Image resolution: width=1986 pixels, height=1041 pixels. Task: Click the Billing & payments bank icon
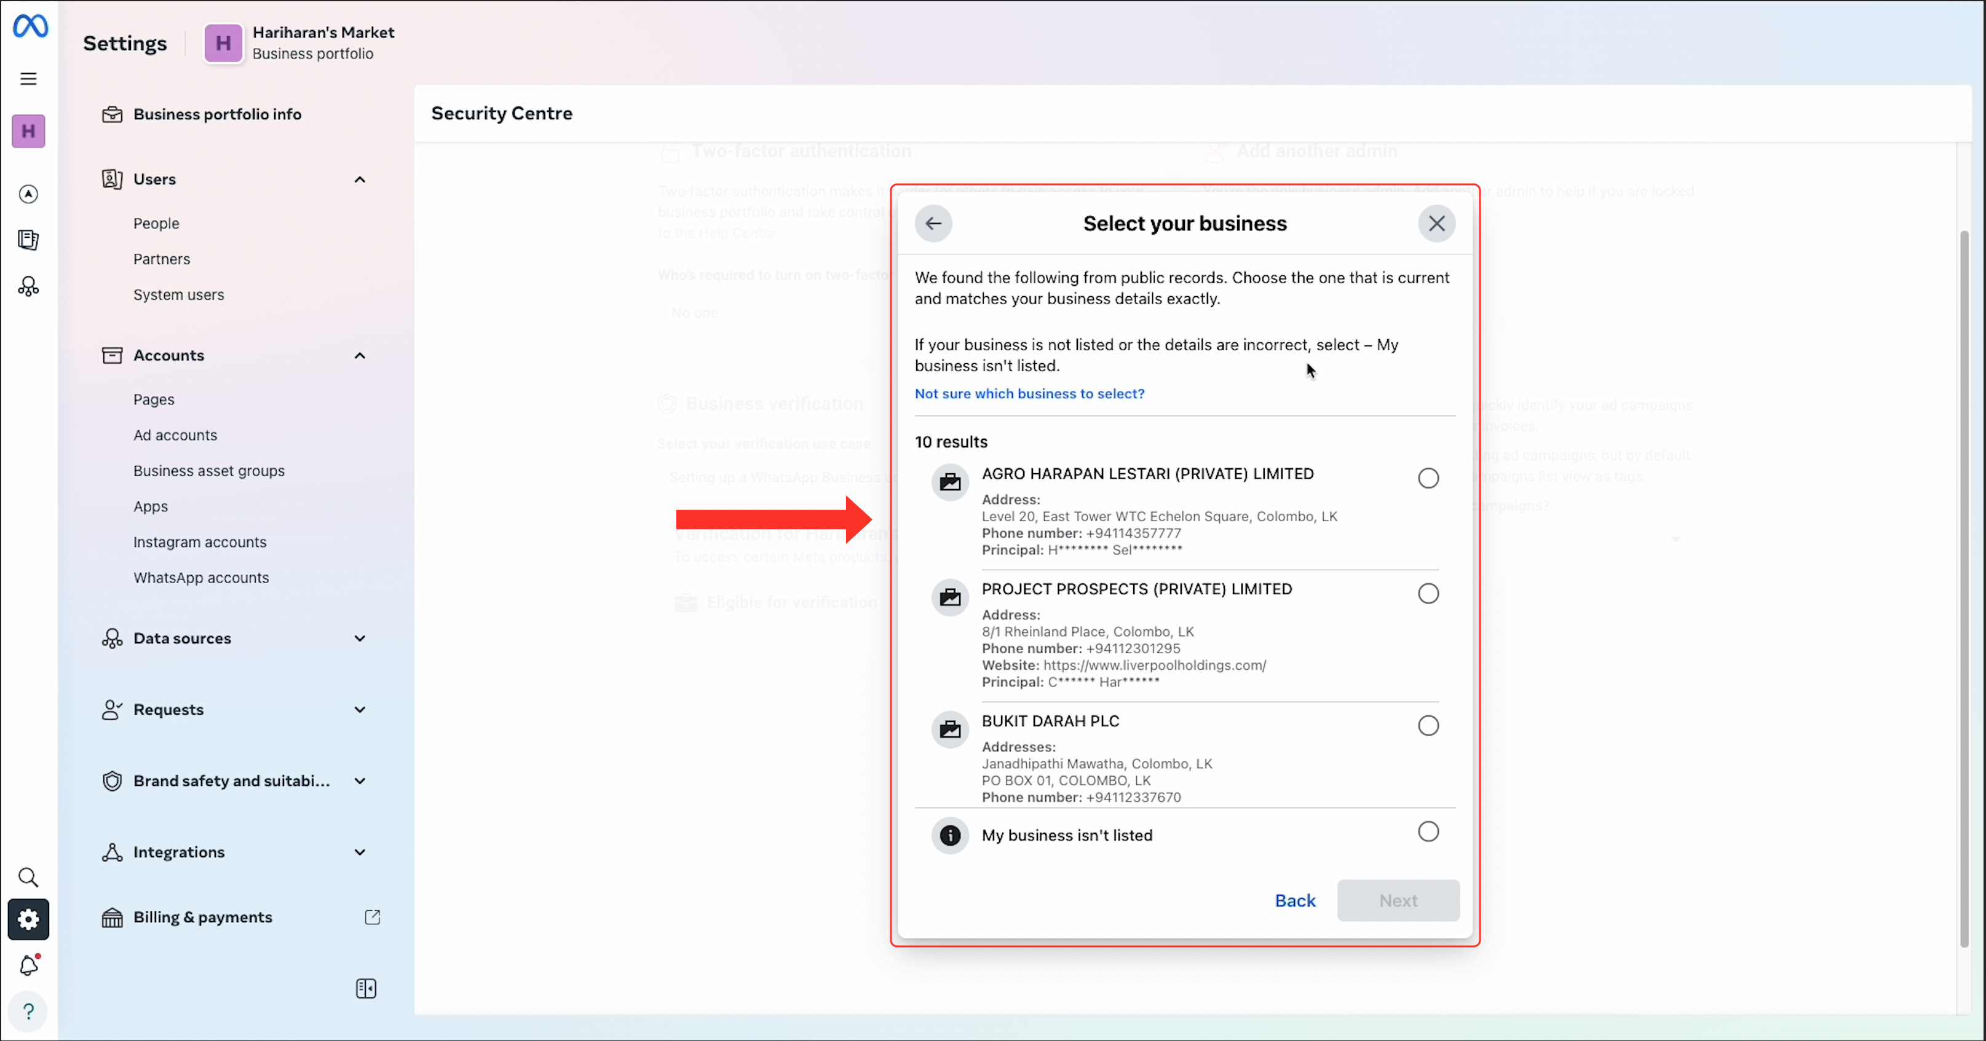click(x=113, y=917)
